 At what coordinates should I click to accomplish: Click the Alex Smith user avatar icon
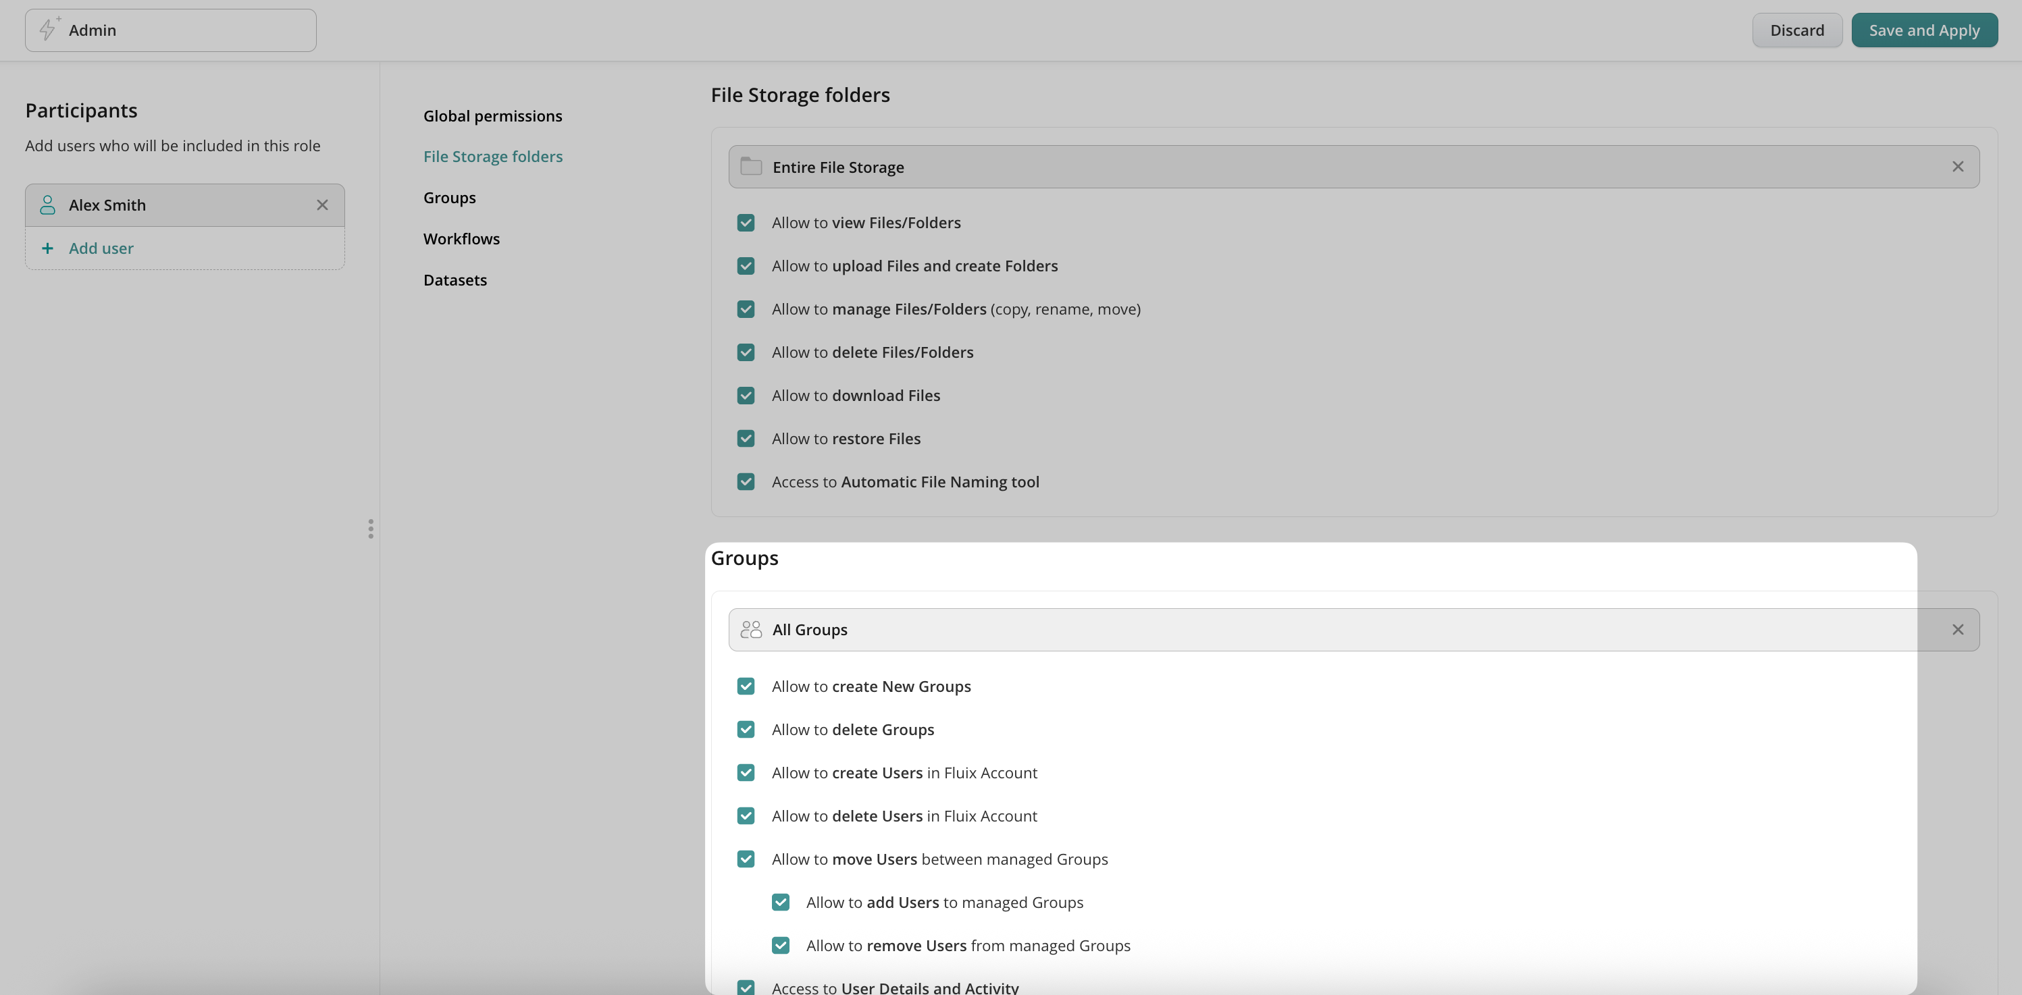click(x=48, y=205)
